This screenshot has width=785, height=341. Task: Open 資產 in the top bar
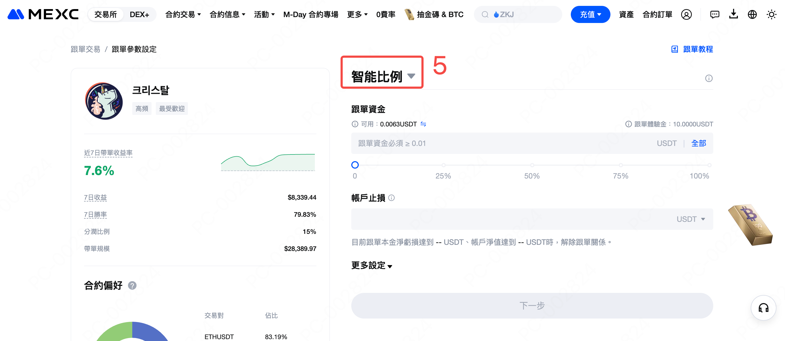point(626,14)
